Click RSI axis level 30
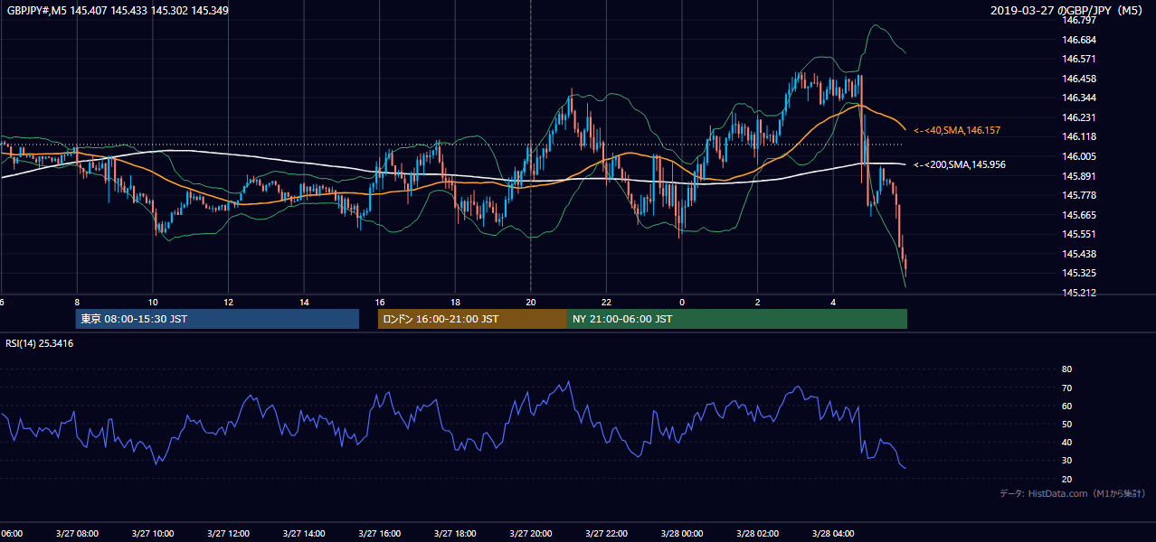 pyautogui.click(x=1066, y=461)
